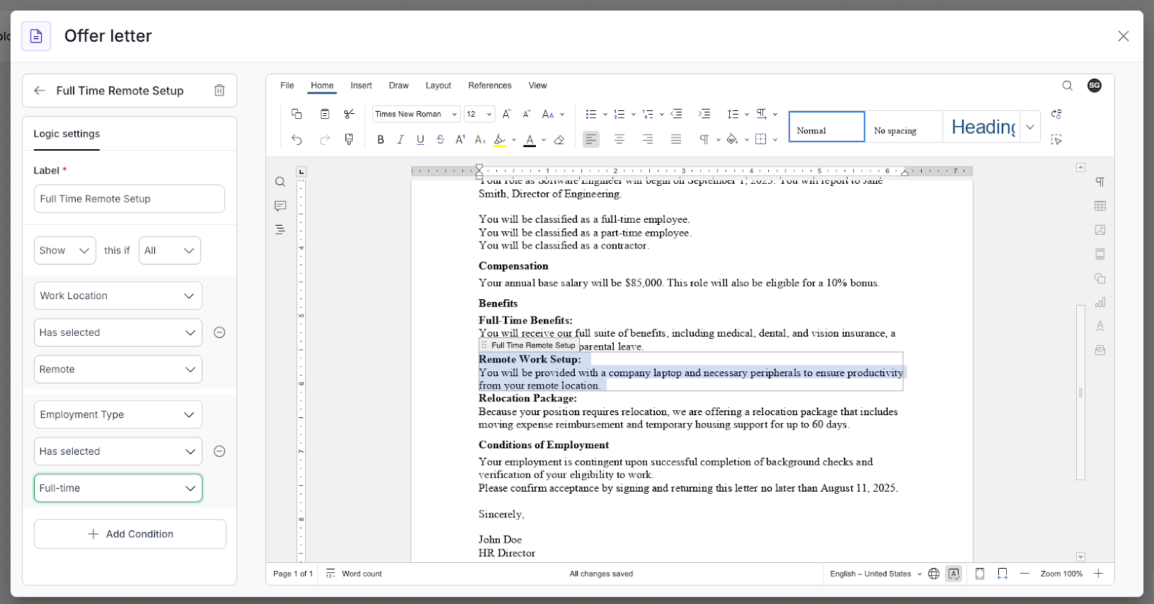Go back using the left arrow icon
The image size is (1154, 604).
(40, 91)
